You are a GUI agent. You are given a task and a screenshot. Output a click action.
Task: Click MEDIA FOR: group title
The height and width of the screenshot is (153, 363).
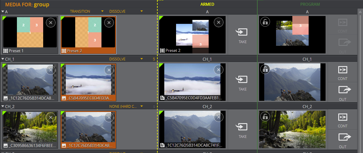pos(27,5)
